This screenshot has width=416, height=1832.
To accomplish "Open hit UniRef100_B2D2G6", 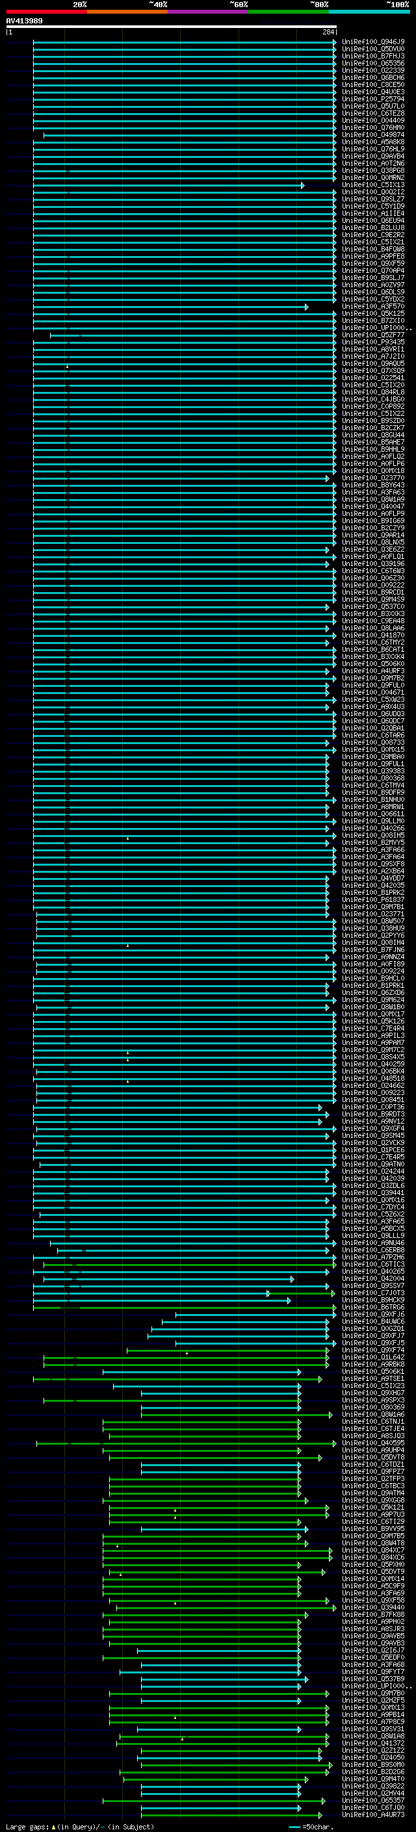I will [373, 1772].
